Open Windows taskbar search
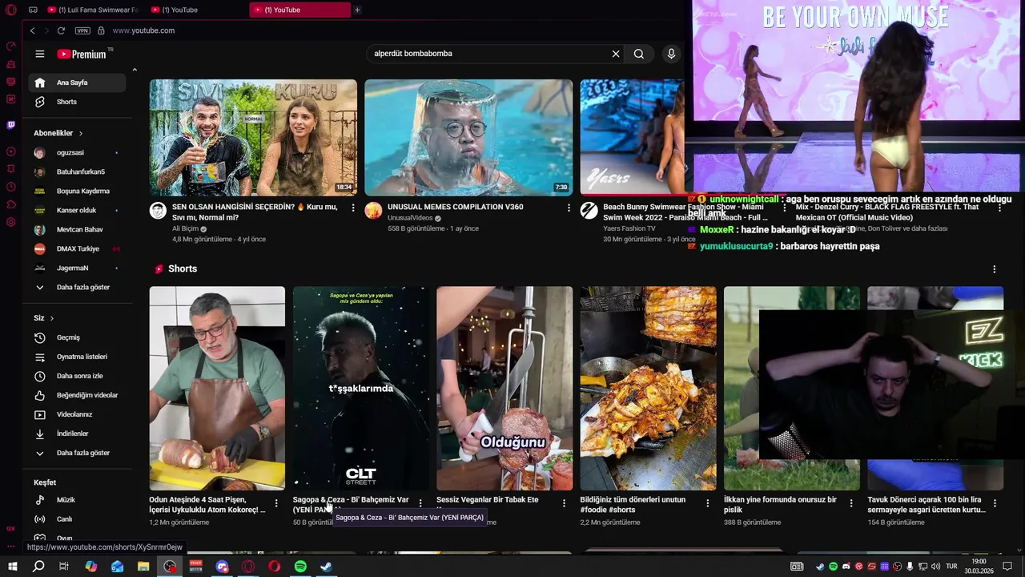This screenshot has height=577, width=1025. 38,567
